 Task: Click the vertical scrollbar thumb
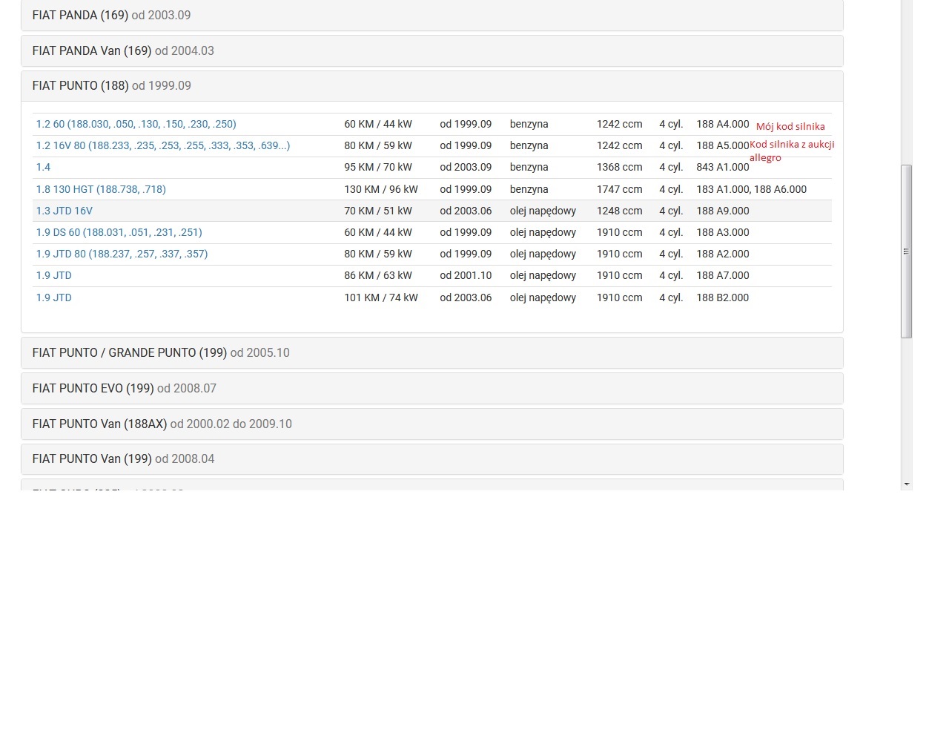906,251
